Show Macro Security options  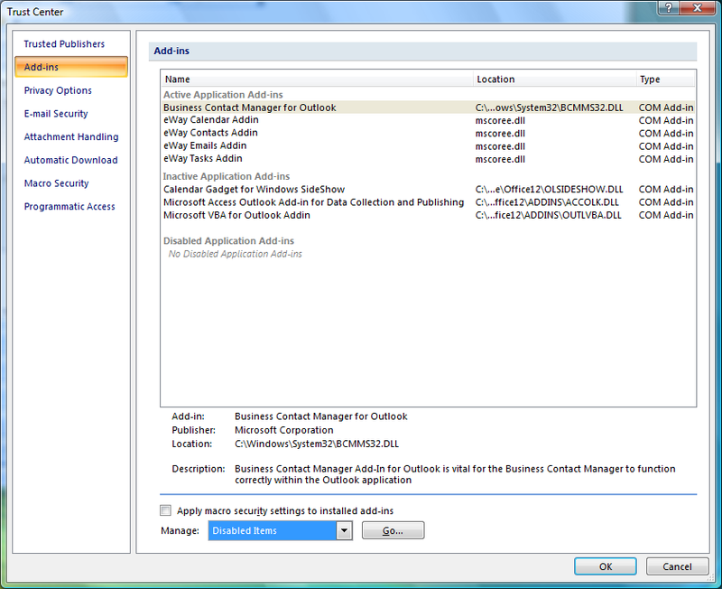pos(56,183)
